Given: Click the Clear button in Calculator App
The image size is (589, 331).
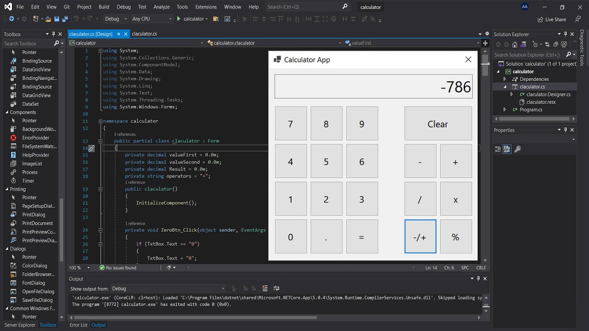Looking at the screenshot, I should [438, 124].
